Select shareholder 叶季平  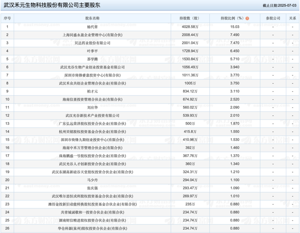click(x=92, y=51)
